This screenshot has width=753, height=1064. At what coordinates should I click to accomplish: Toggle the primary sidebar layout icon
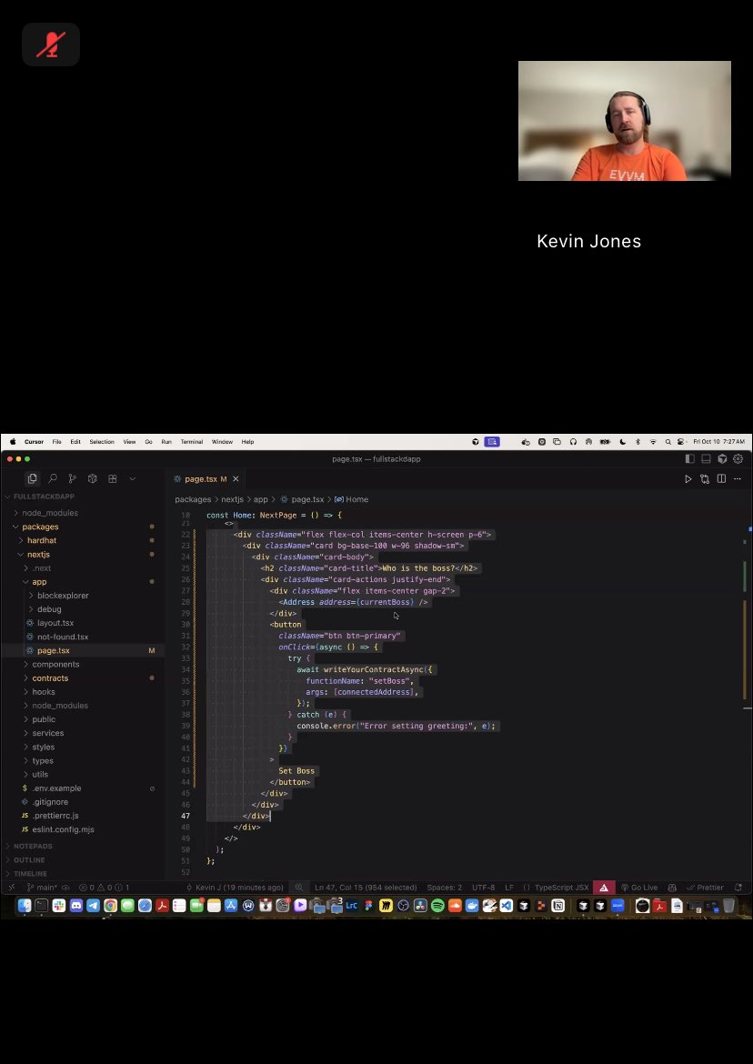(x=690, y=459)
